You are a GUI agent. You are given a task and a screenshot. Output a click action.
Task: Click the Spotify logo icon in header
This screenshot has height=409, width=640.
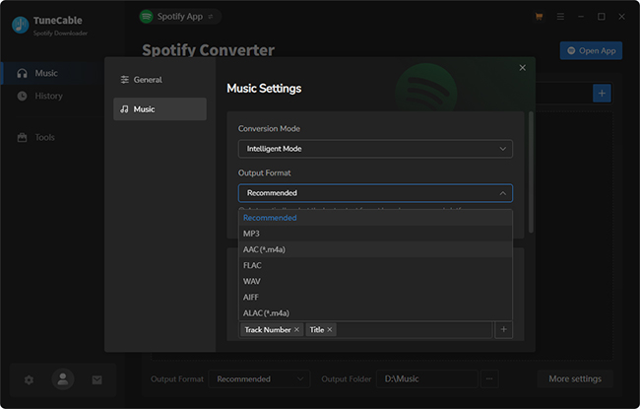[x=146, y=17]
